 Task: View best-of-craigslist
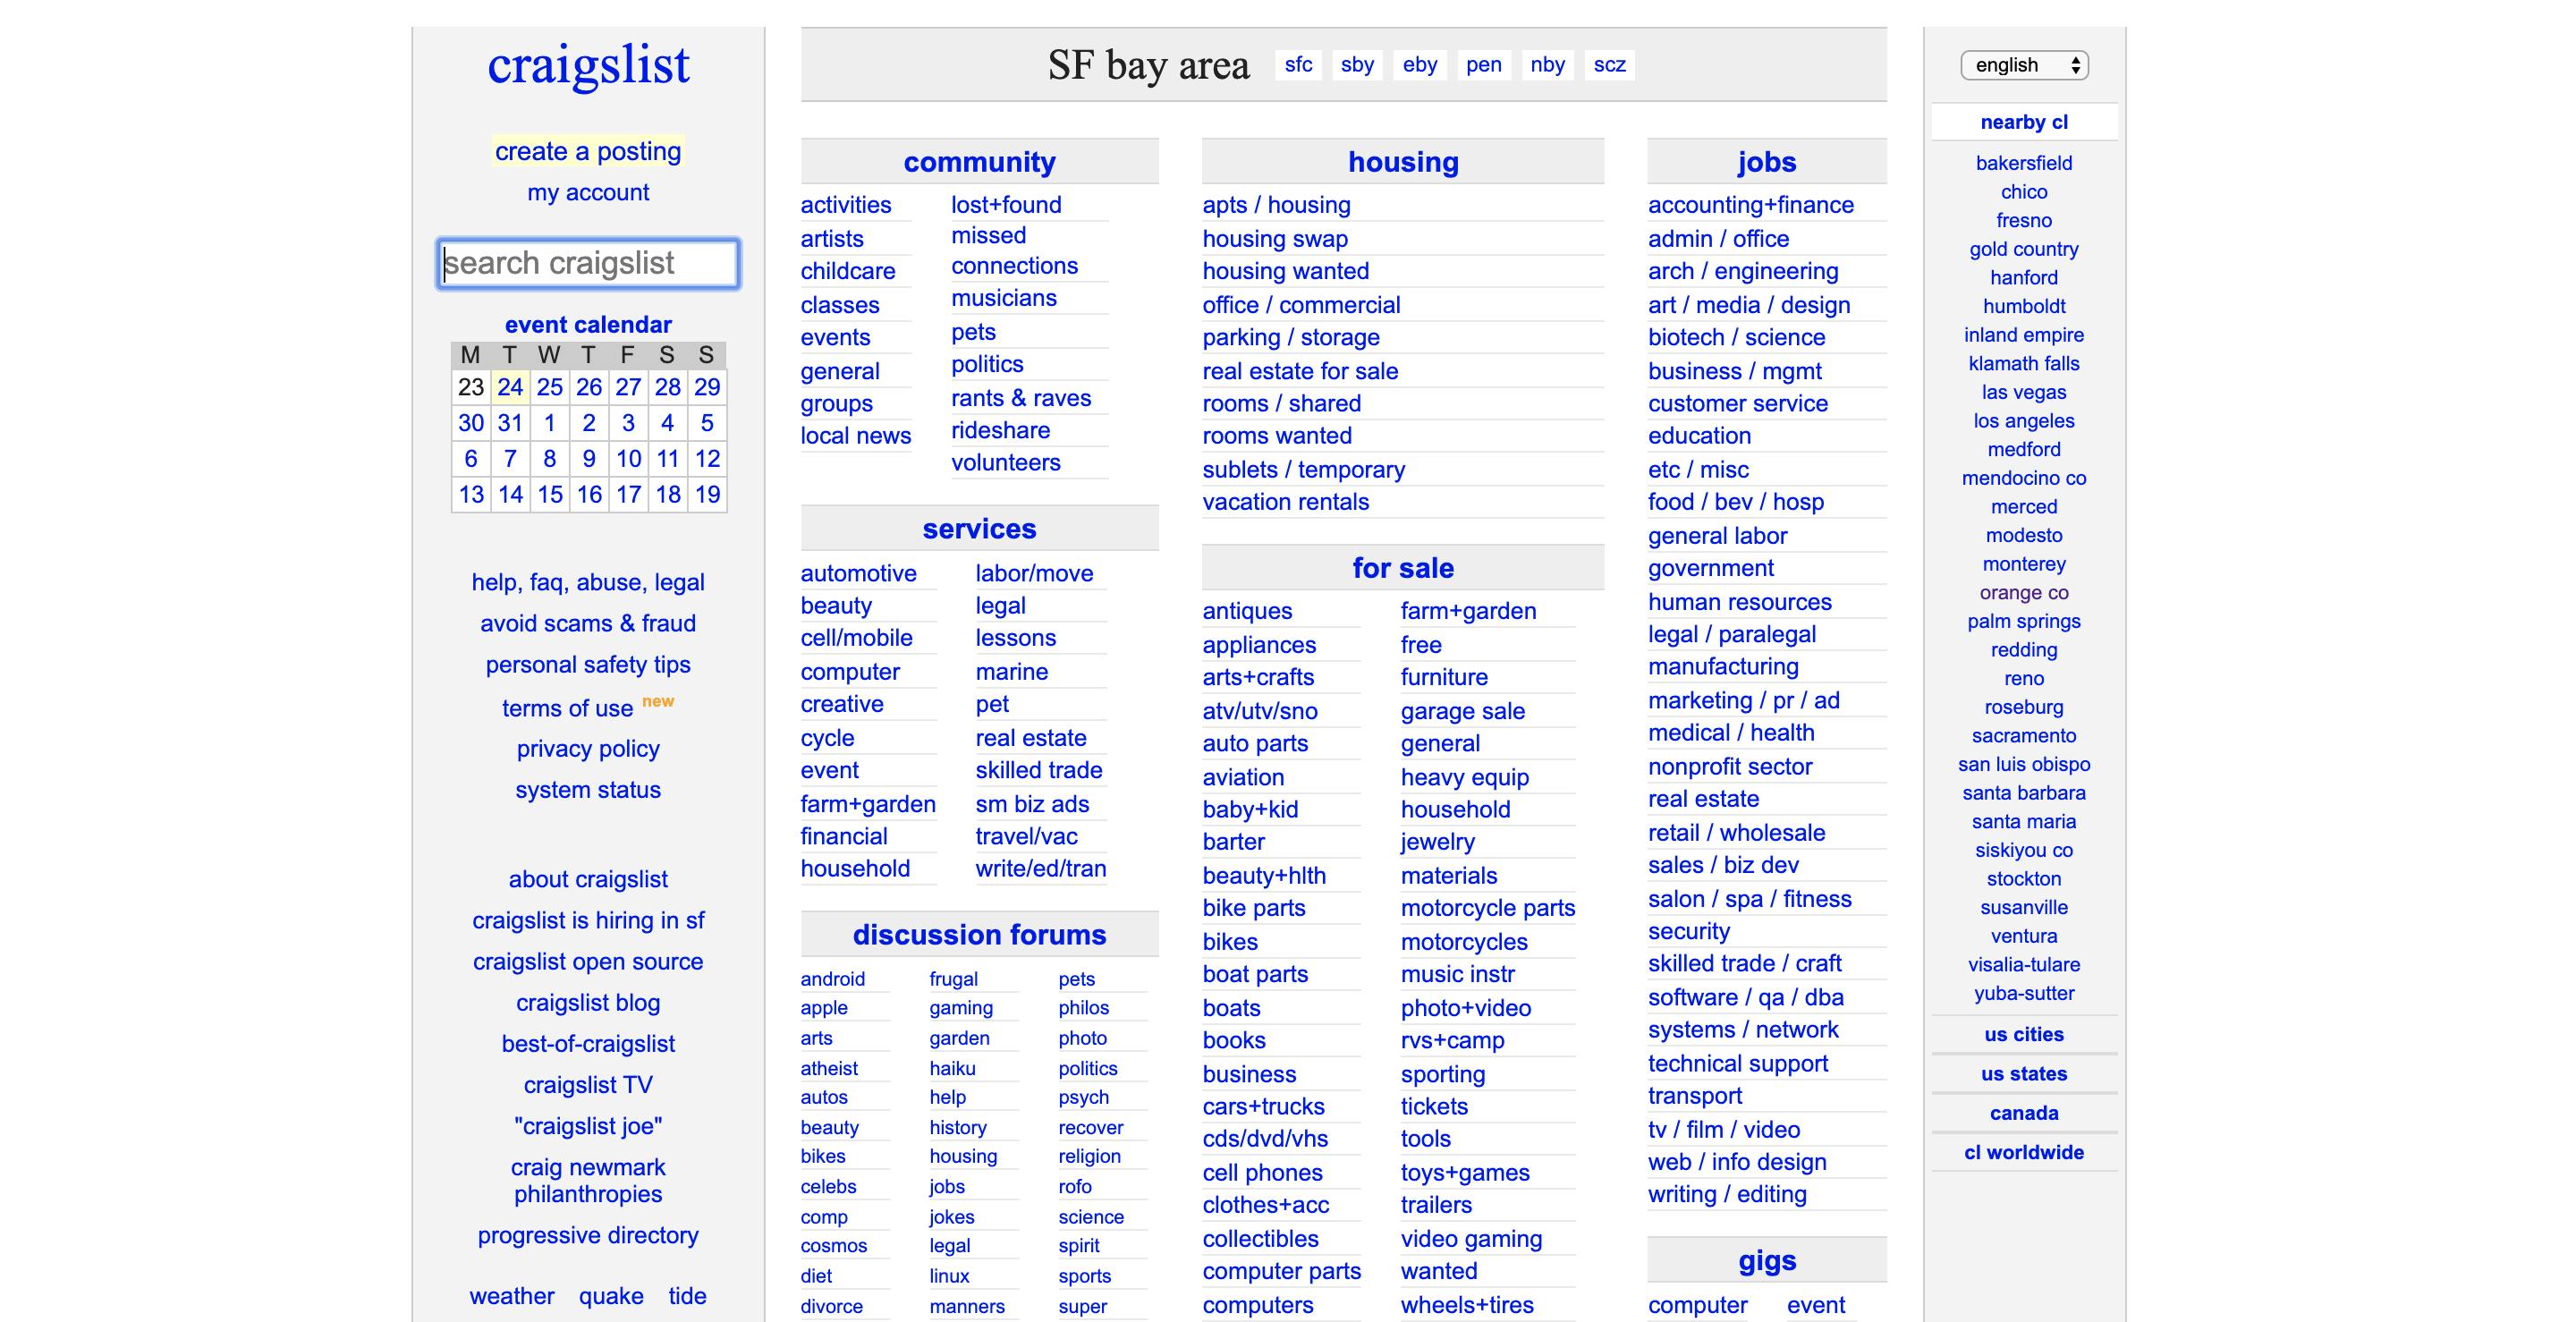(x=588, y=1043)
